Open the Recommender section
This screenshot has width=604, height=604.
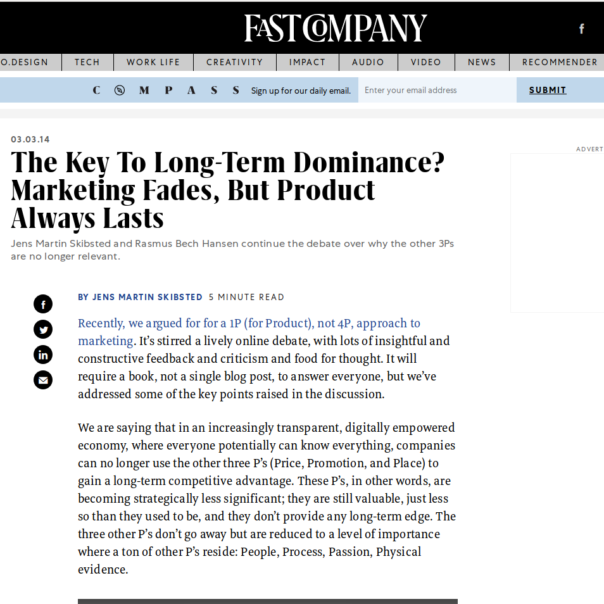point(557,63)
